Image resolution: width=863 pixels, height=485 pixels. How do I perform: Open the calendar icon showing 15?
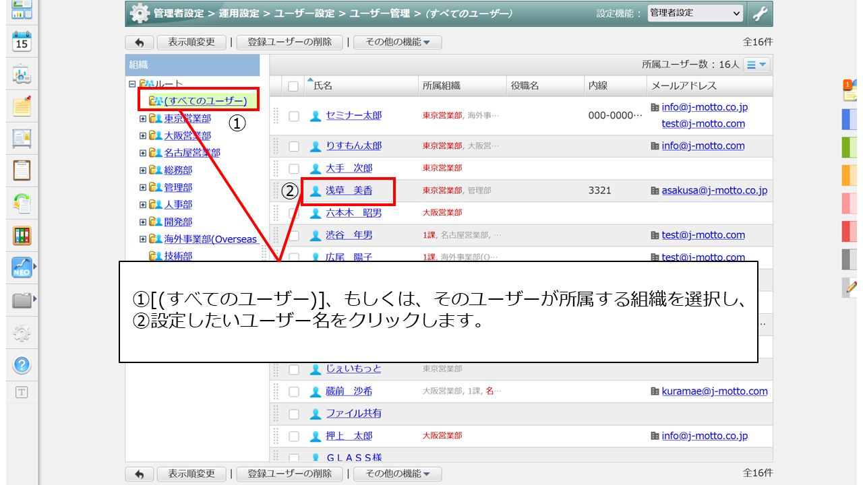pos(22,41)
